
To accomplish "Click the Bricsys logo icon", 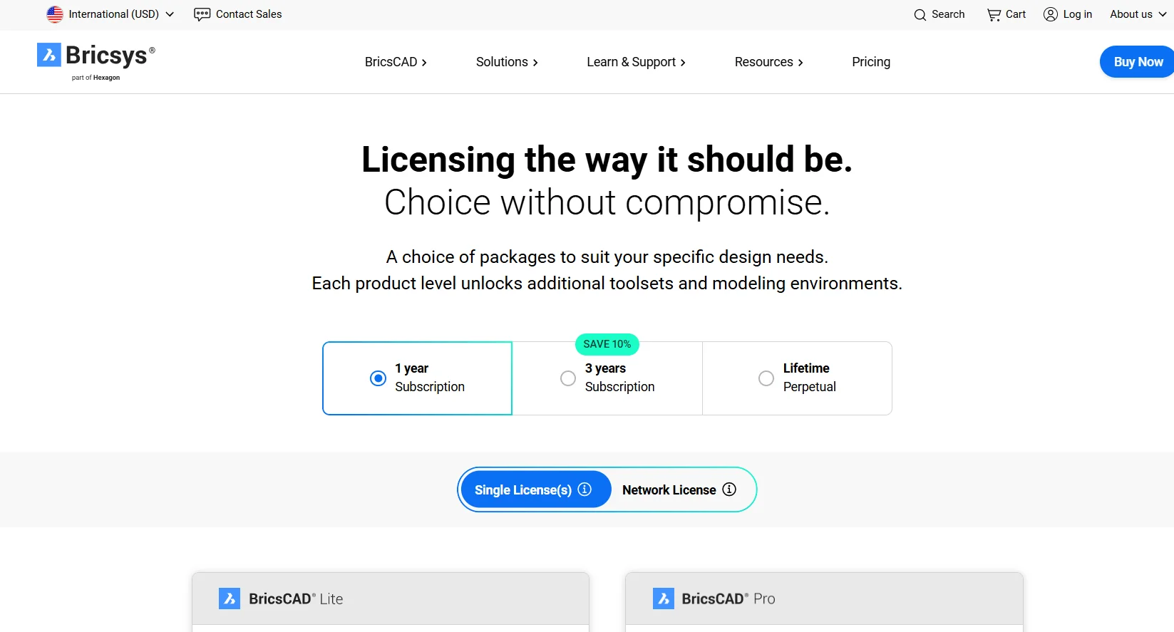I will coord(49,55).
